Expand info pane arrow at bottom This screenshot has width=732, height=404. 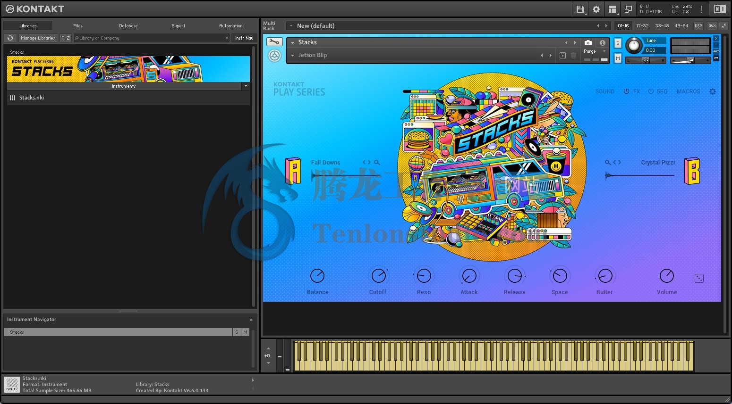(253, 380)
